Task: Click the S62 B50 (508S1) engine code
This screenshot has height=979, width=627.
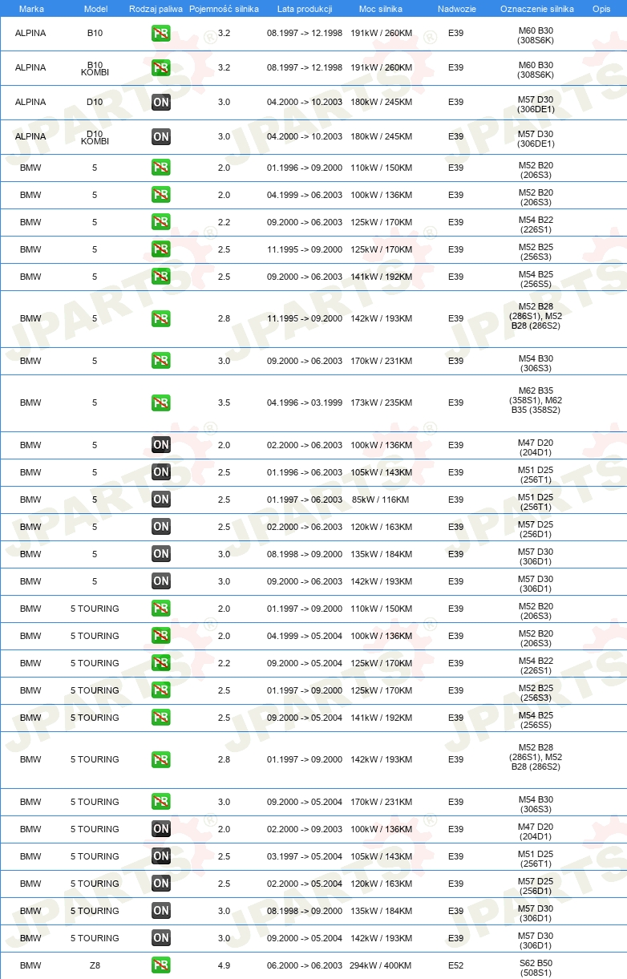Action: pos(536,969)
